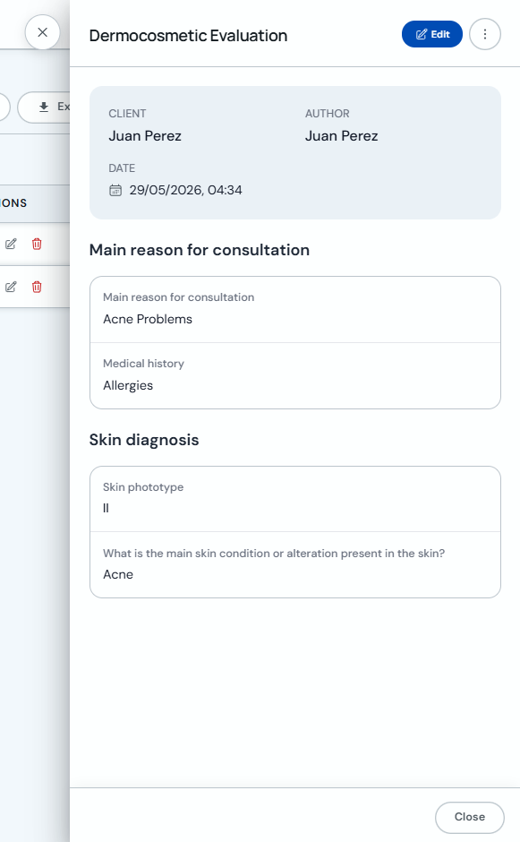Click the client name Juan Perez
Image resolution: width=520 pixels, height=842 pixels.
[145, 136]
